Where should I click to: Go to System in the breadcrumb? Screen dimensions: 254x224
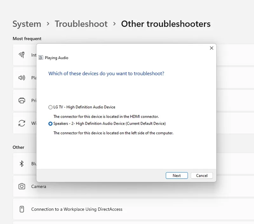click(x=27, y=24)
